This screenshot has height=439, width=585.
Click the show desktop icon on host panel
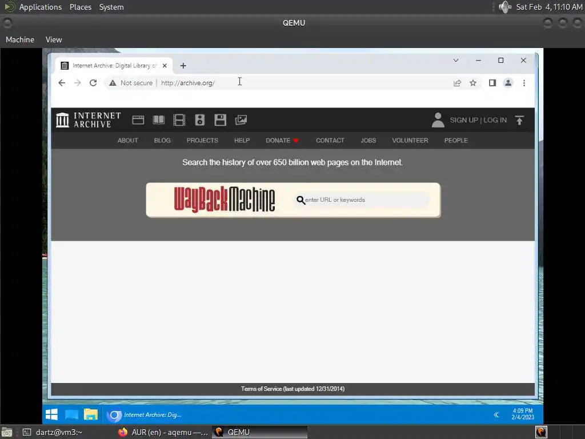pyautogui.click(x=7, y=432)
